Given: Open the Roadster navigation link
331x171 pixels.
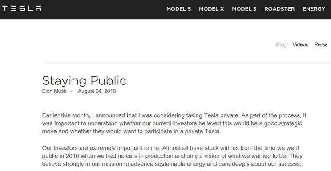Looking at the screenshot, I should tap(279, 9).
